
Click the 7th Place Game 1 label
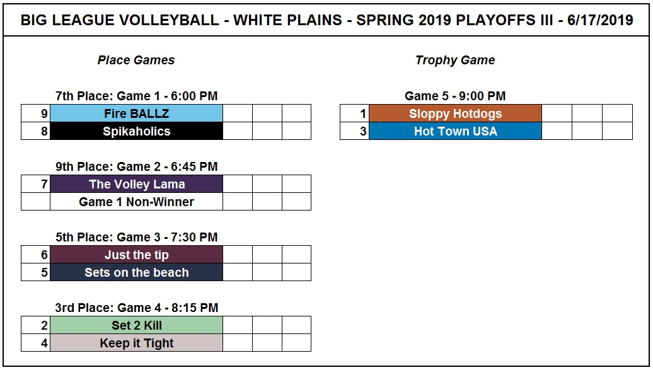137,96
